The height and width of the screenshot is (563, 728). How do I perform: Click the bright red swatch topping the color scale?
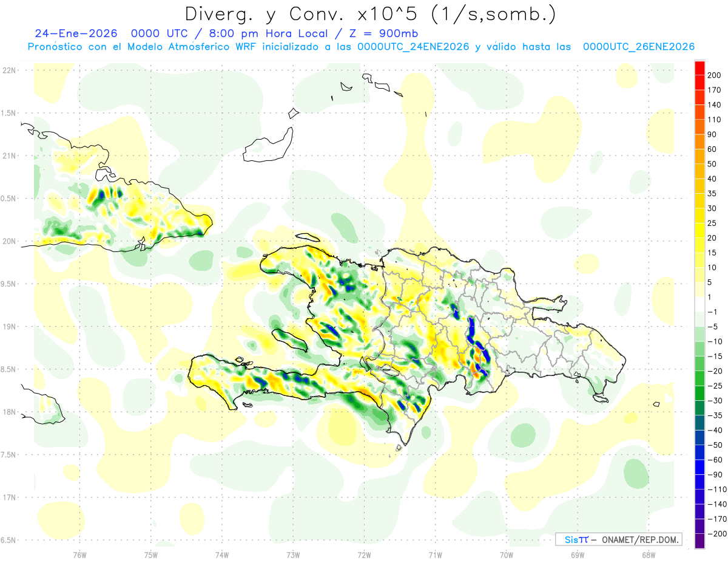click(699, 68)
